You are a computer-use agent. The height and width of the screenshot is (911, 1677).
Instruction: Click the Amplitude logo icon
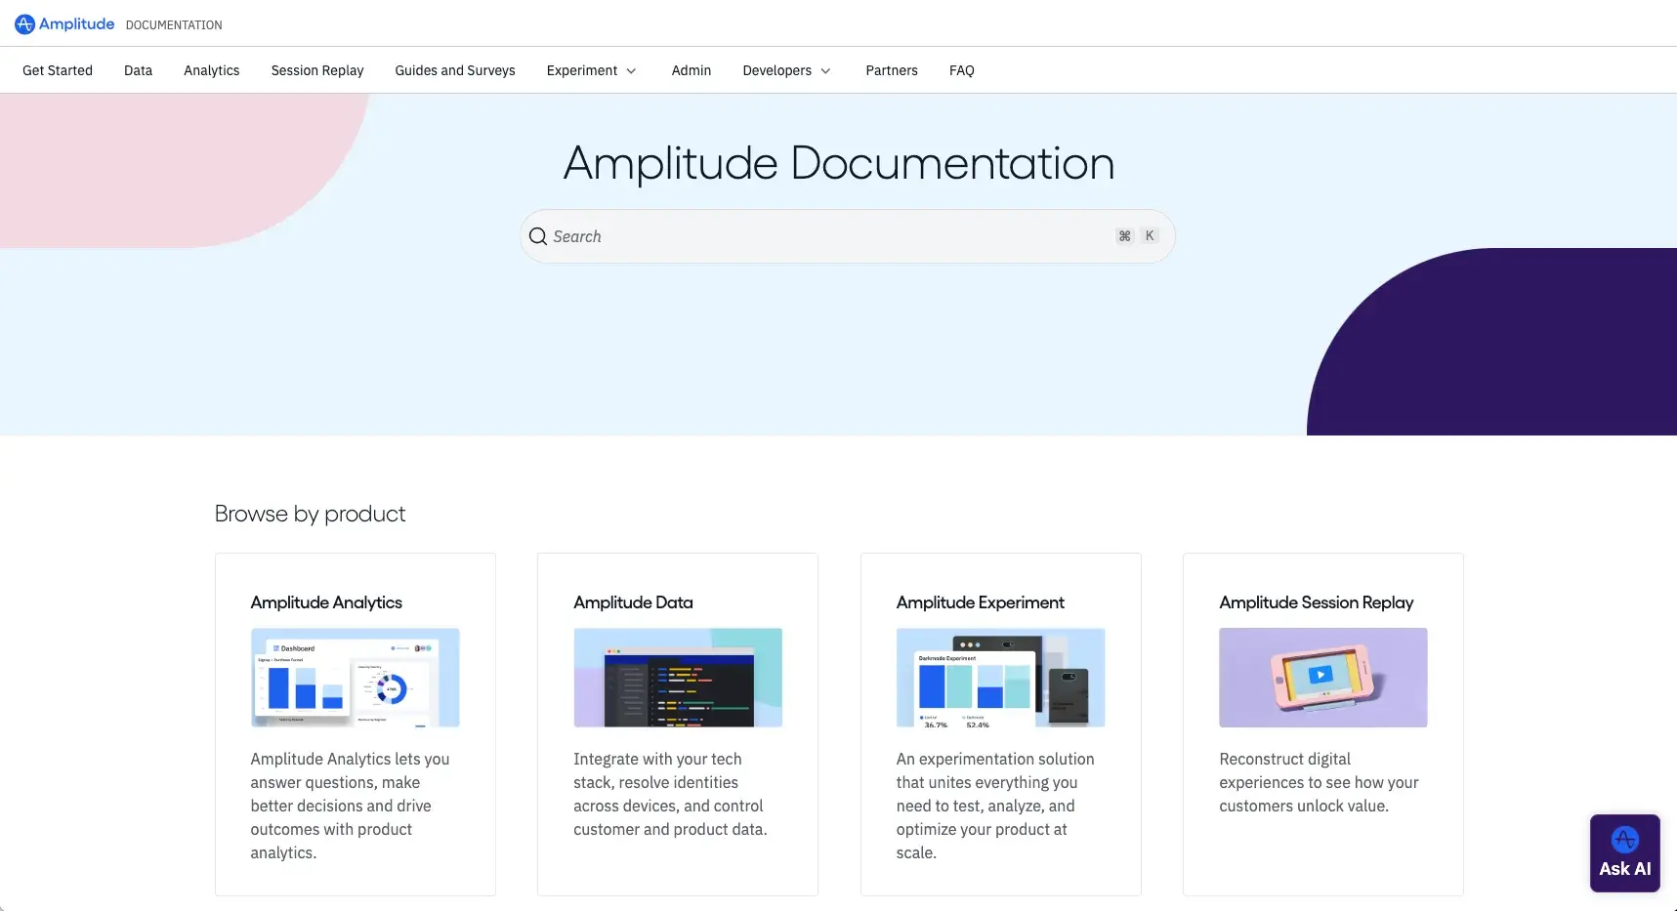click(x=23, y=23)
